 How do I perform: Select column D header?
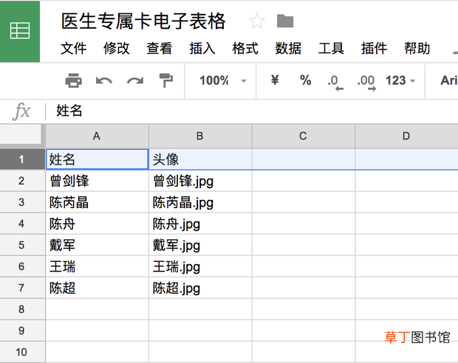click(x=406, y=136)
